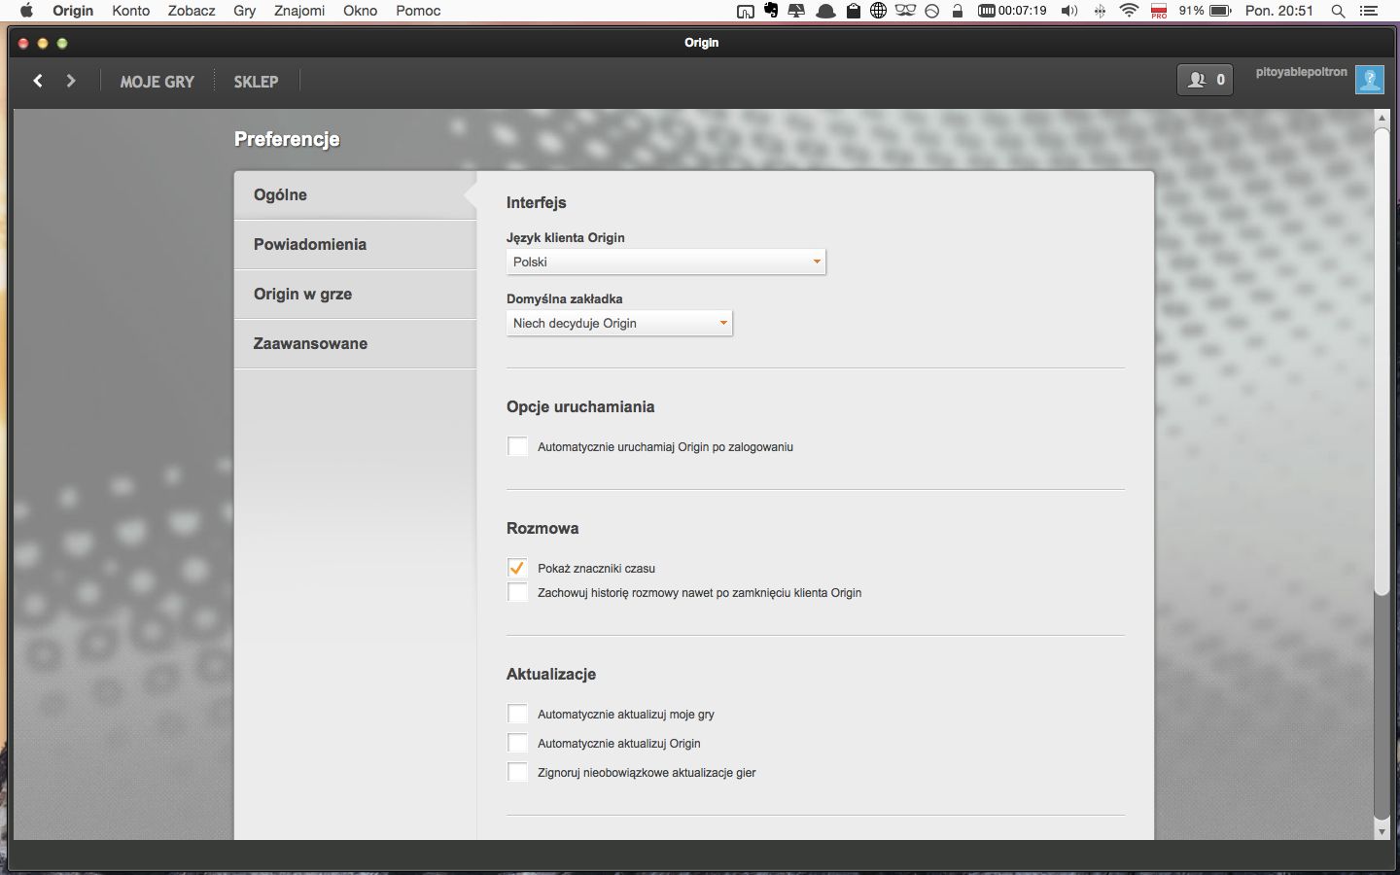The image size is (1400, 875).
Task: Click the Bluetooth menu bar icon
Action: coord(1101,11)
